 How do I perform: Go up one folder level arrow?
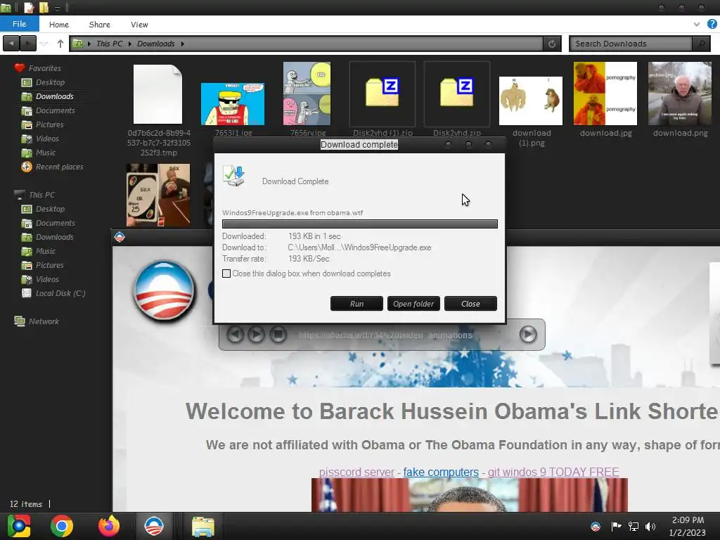[x=60, y=44]
